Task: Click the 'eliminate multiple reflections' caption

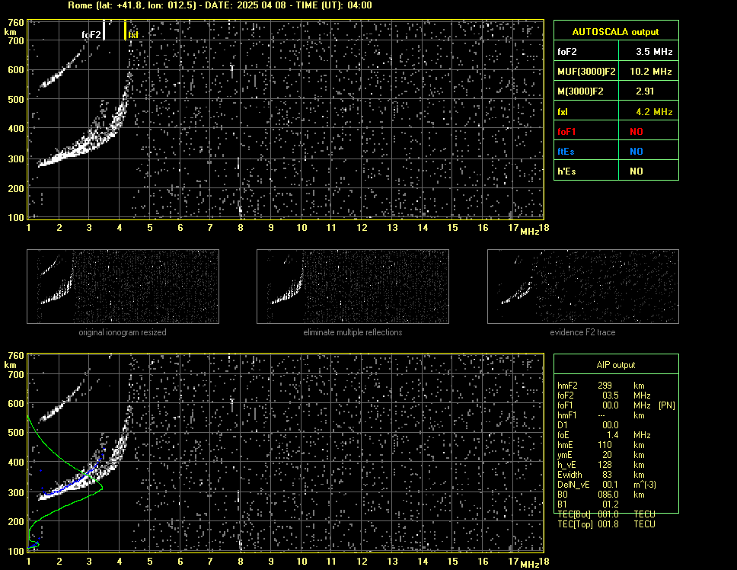Action: click(x=353, y=332)
